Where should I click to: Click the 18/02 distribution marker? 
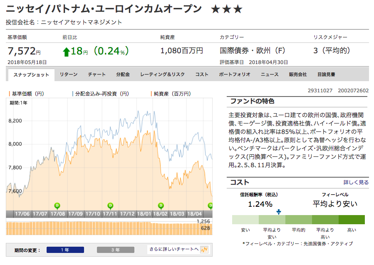tap(161, 206)
